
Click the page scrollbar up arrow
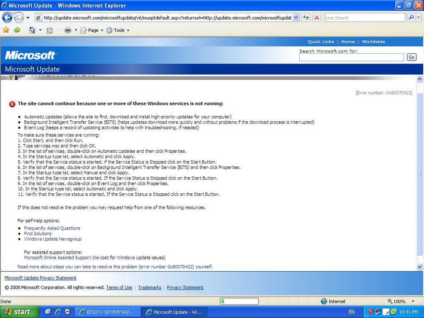[419, 79]
